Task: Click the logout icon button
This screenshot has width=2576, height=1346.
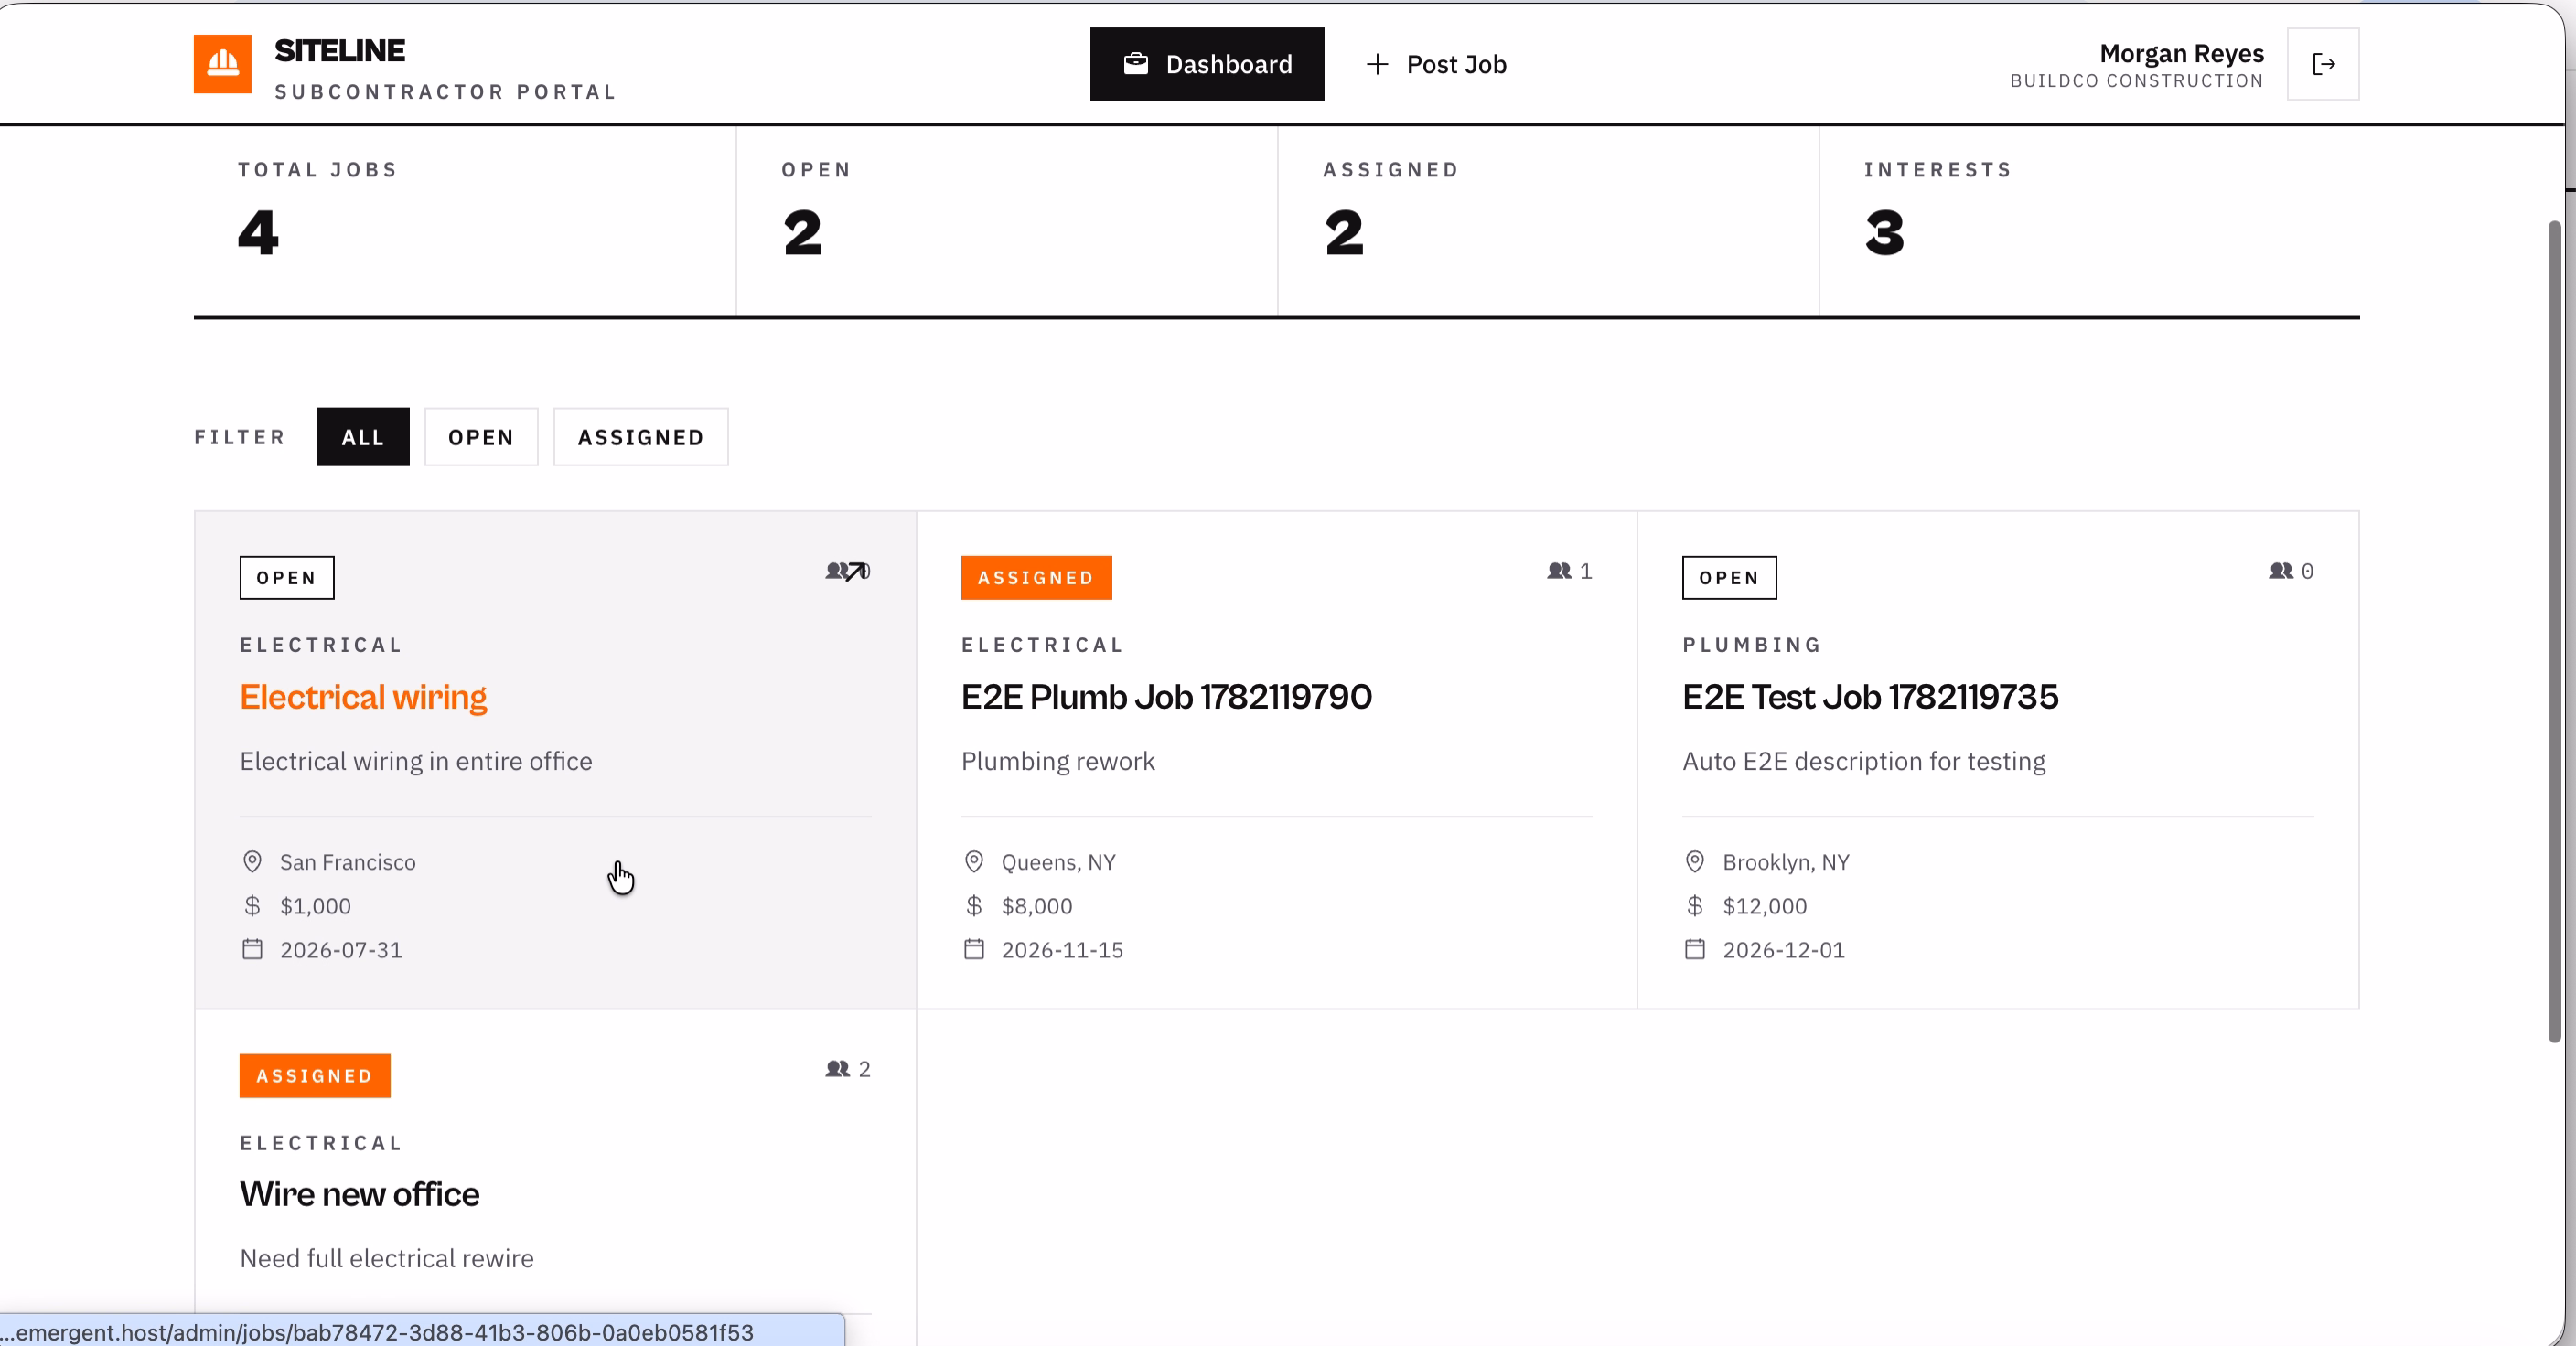Action: coord(2323,64)
